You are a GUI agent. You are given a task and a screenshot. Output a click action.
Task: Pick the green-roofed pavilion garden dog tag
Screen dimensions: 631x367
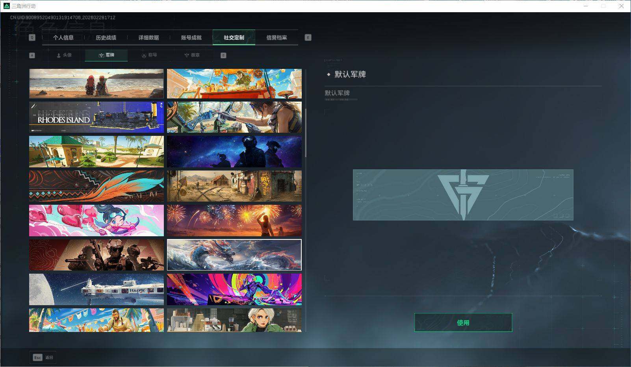[x=97, y=152]
